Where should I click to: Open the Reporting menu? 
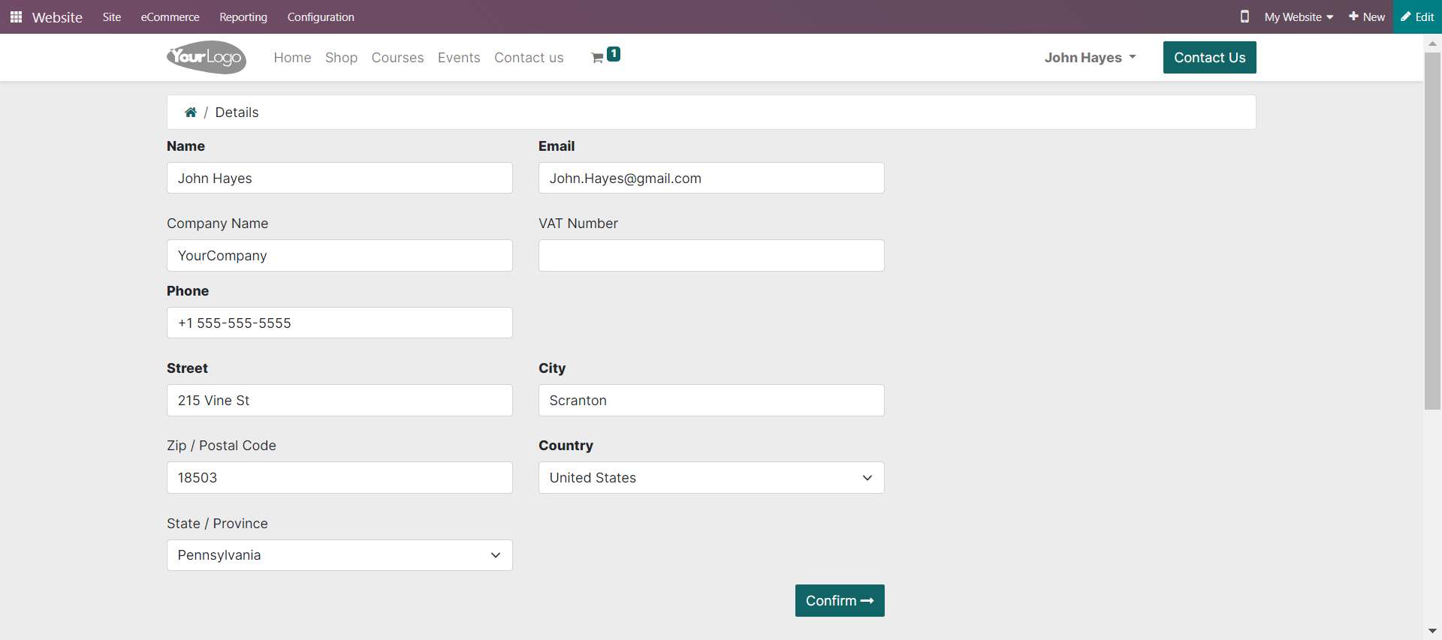[x=243, y=17]
